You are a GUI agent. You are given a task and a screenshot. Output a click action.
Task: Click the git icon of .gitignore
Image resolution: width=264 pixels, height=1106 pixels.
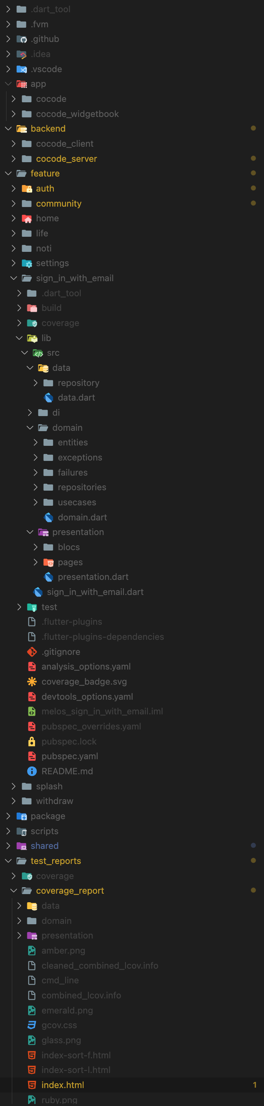click(32, 652)
